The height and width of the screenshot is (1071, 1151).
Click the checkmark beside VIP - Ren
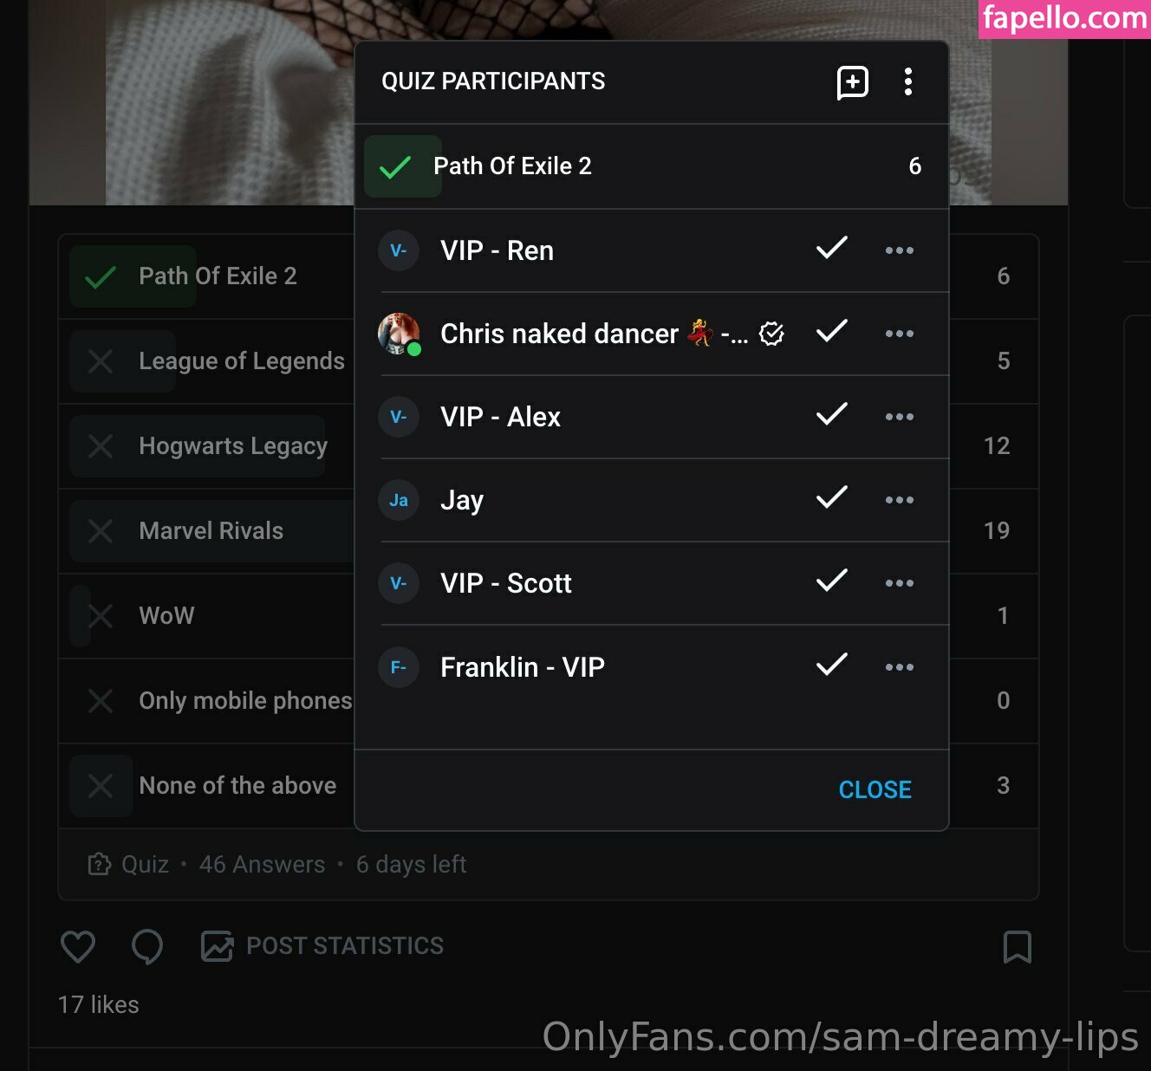click(831, 249)
